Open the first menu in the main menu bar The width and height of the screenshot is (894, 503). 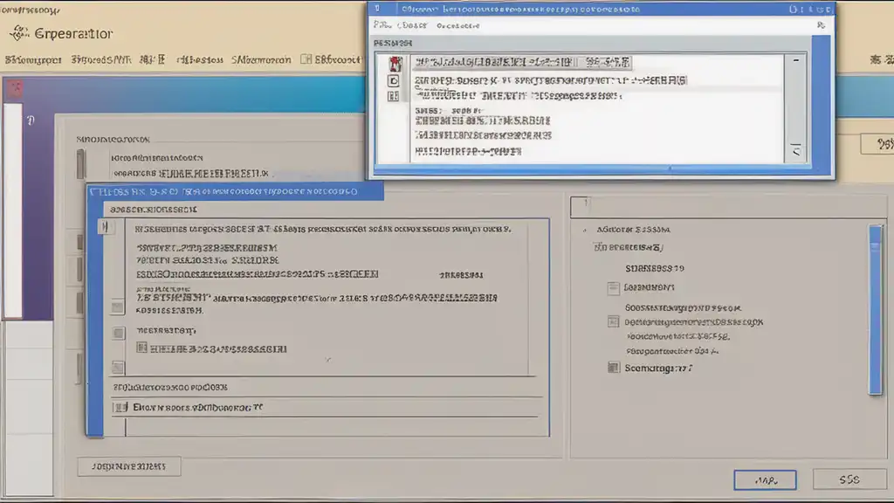33,59
